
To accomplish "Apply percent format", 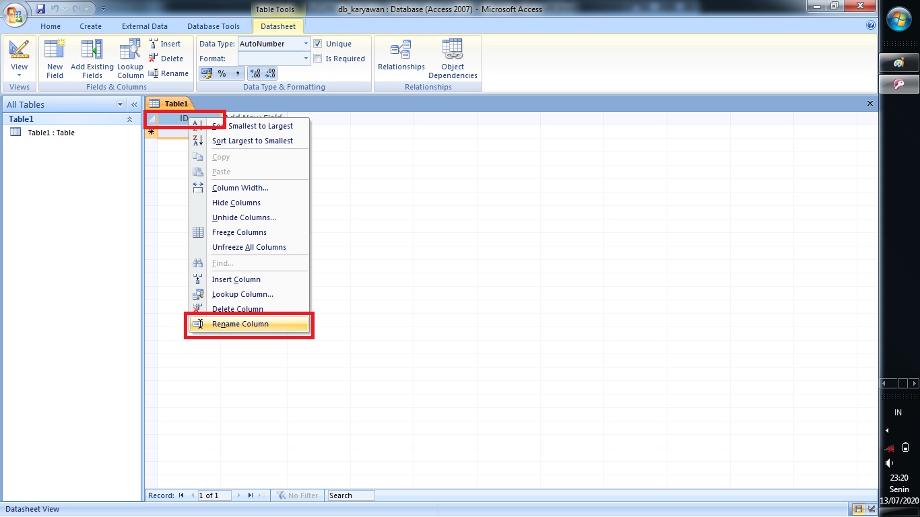I will pos(222,73).
